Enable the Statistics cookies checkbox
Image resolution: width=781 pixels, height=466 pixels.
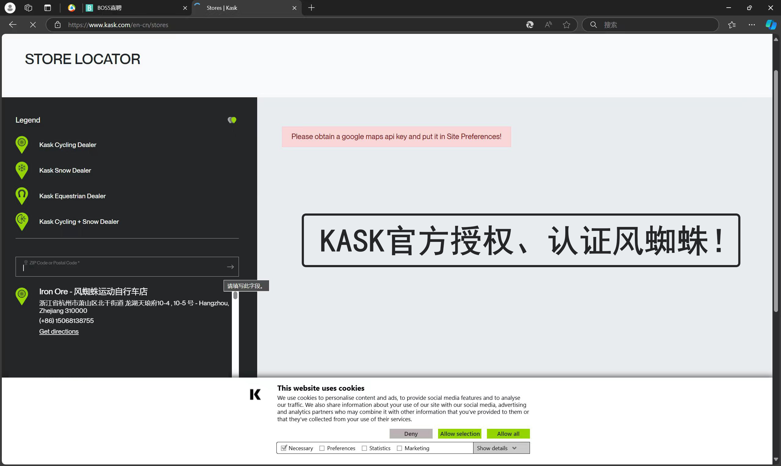tap(364, 448)
